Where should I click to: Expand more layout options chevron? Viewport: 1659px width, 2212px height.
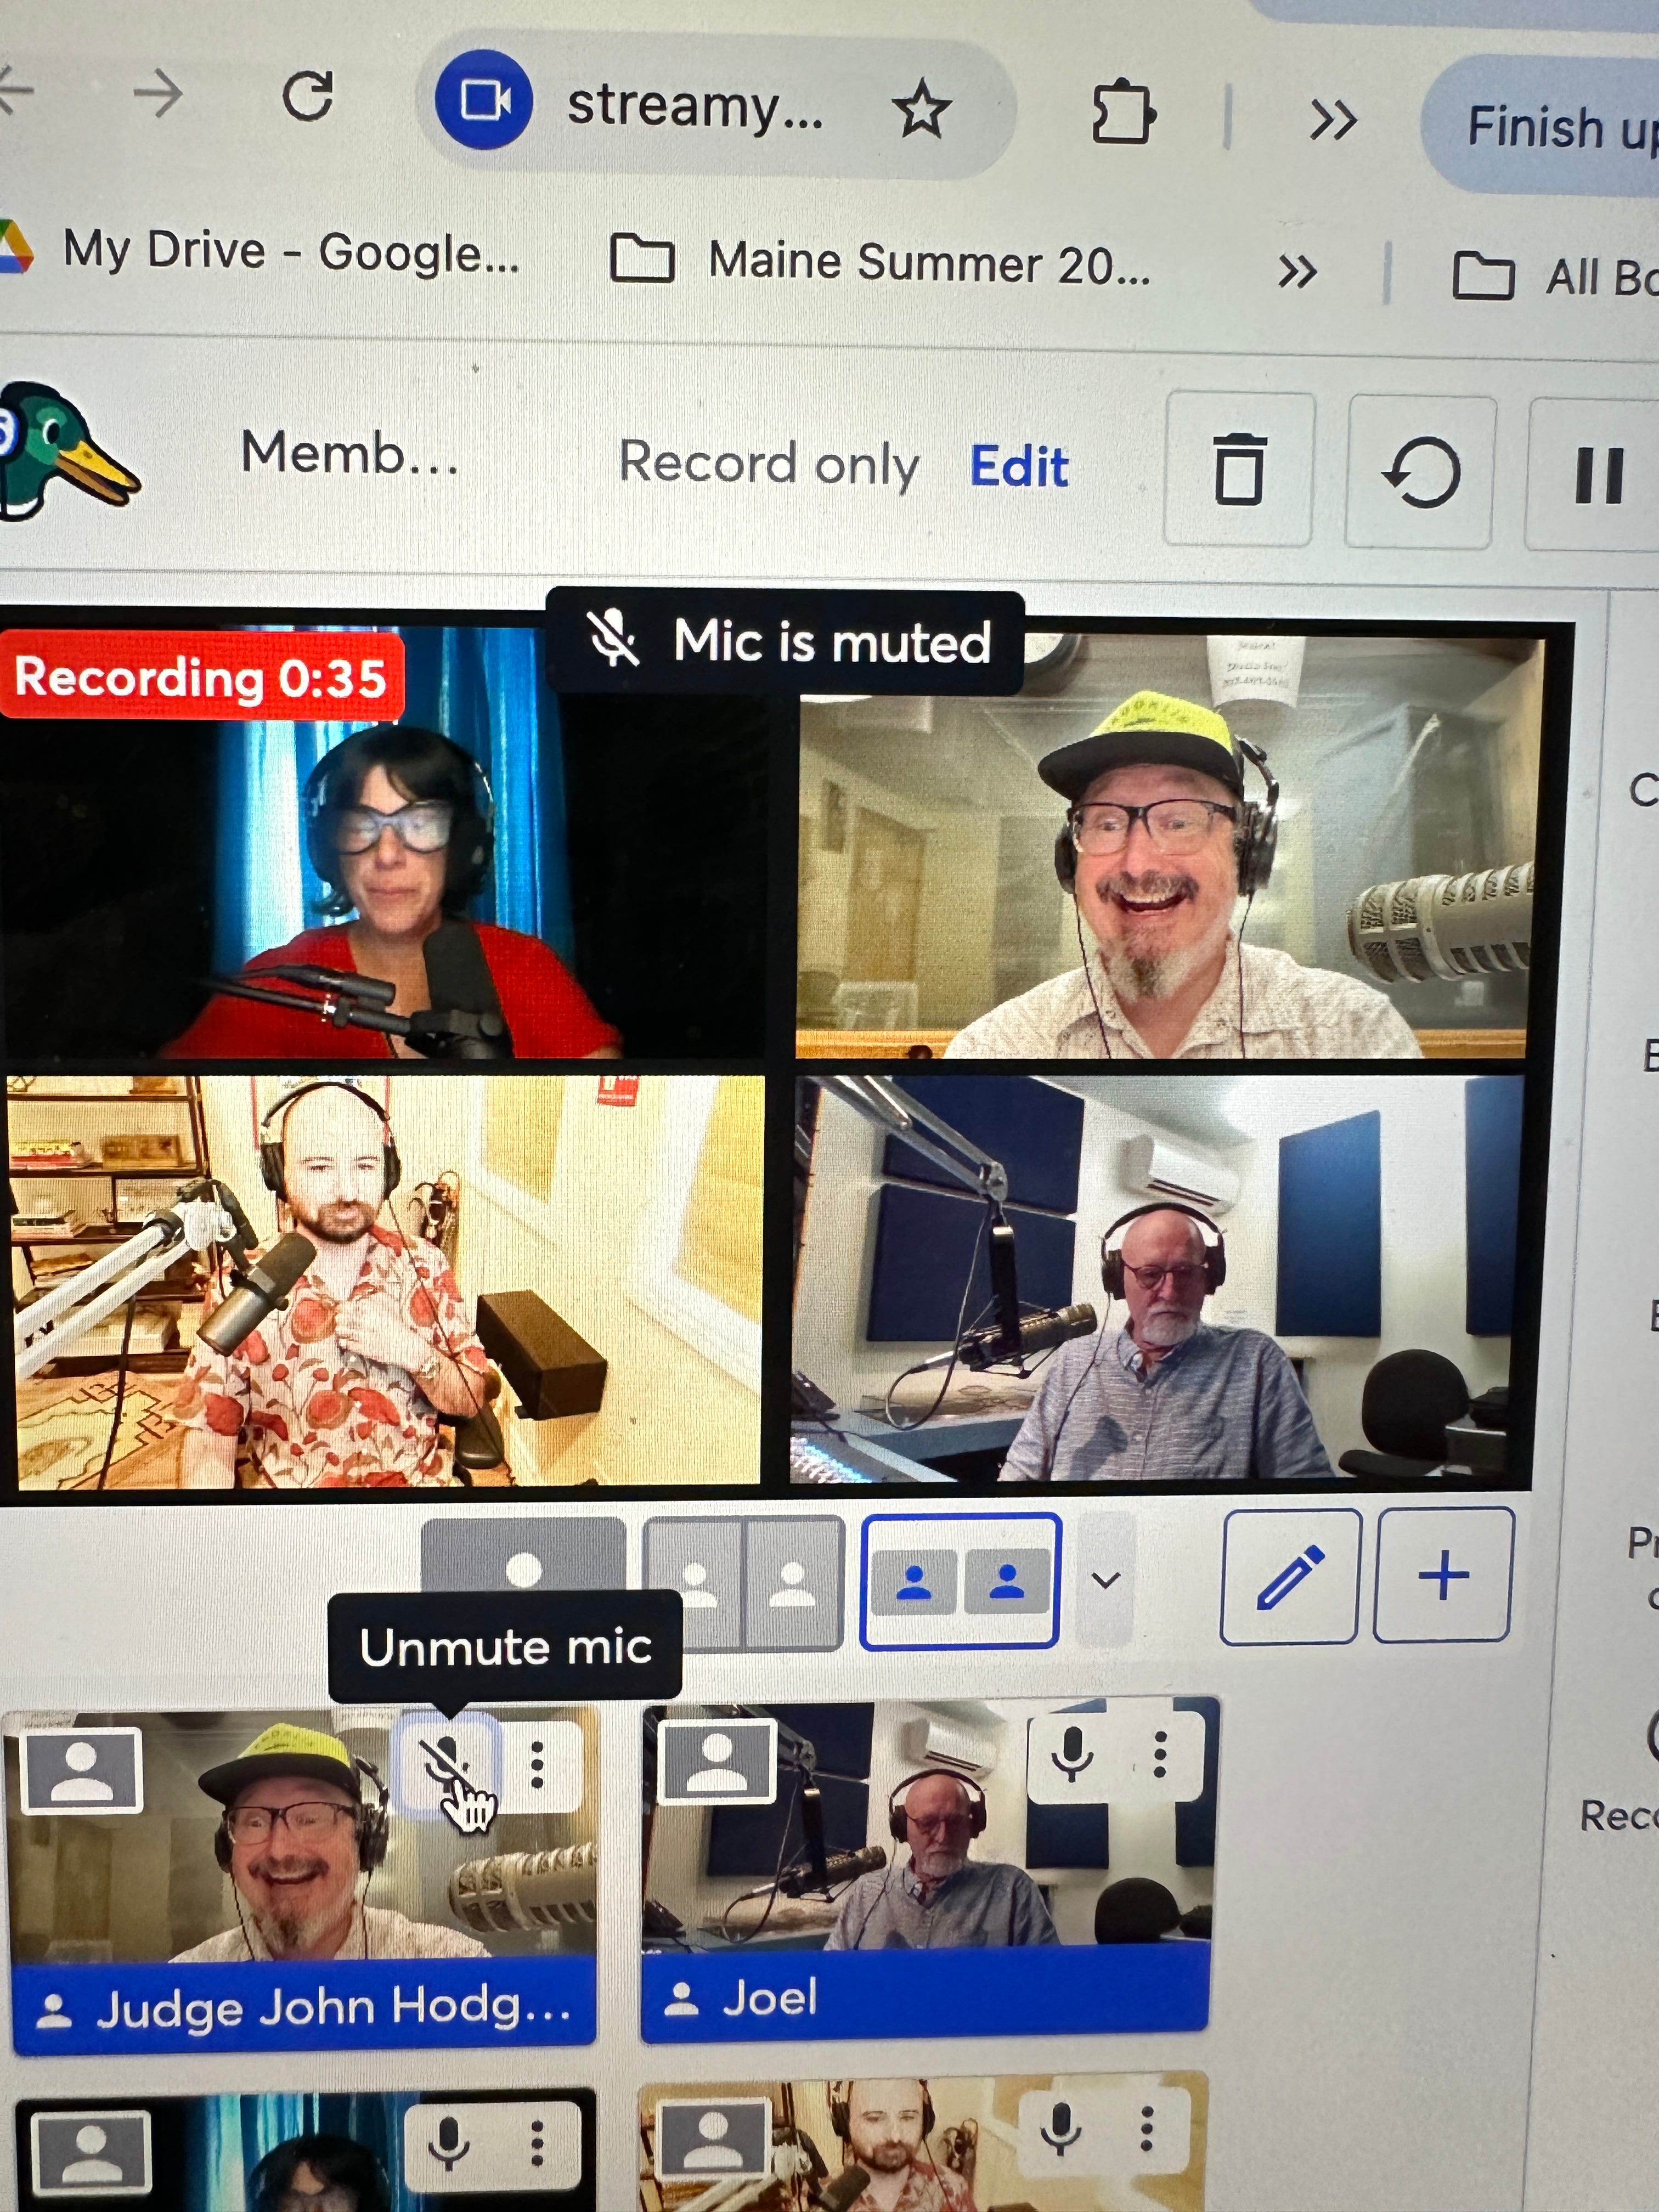(1106, 1580)
